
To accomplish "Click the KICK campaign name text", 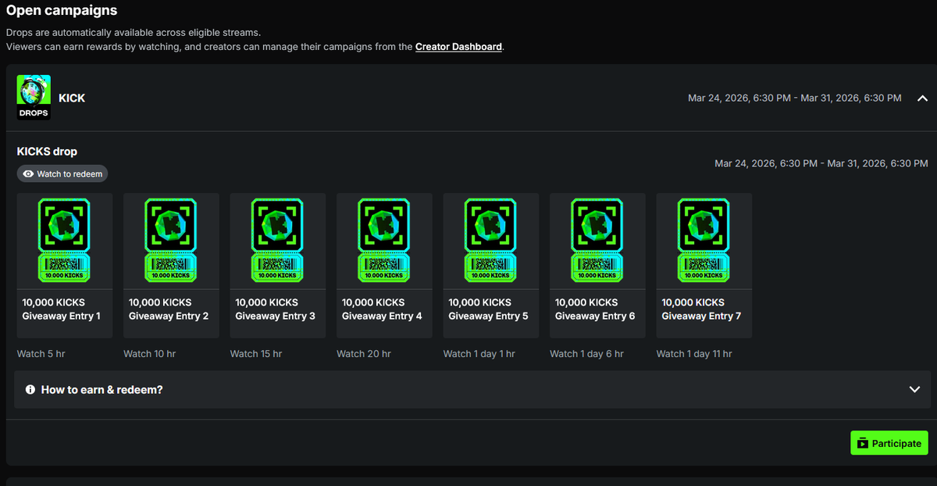I will click(72, 98).
